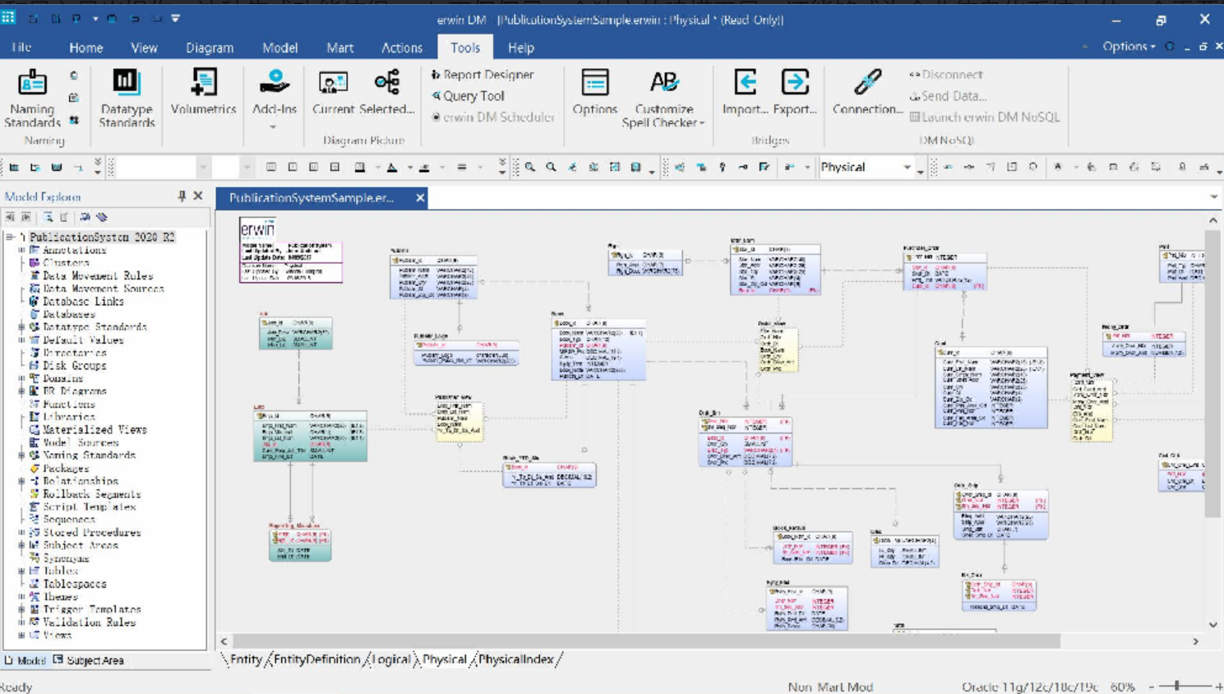Switch to the Model explorer bottom tab
This screenshot has height=694, width=1224.
pos(25,660)
